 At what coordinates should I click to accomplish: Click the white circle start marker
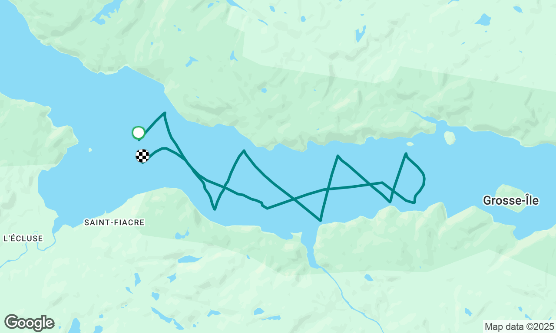138,132
